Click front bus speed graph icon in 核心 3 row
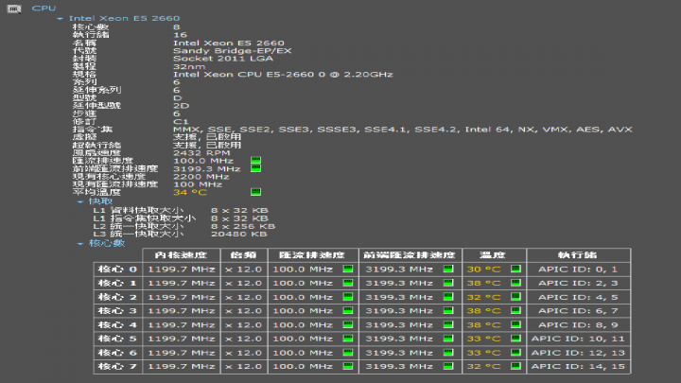Screen dimensions: 681x383 click(x=448, y=310)
